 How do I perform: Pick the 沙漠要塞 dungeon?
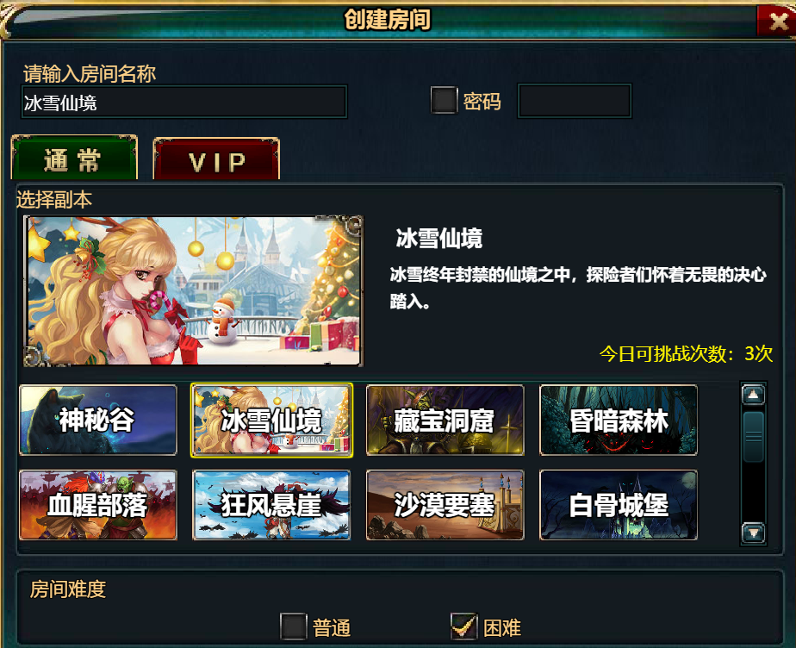[x=445, y=505]
